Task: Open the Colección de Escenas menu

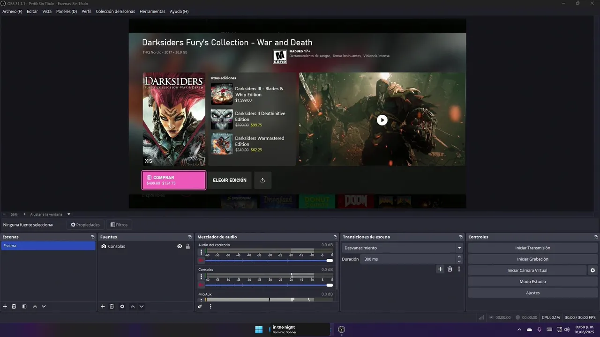Action: tap(115, 11)
